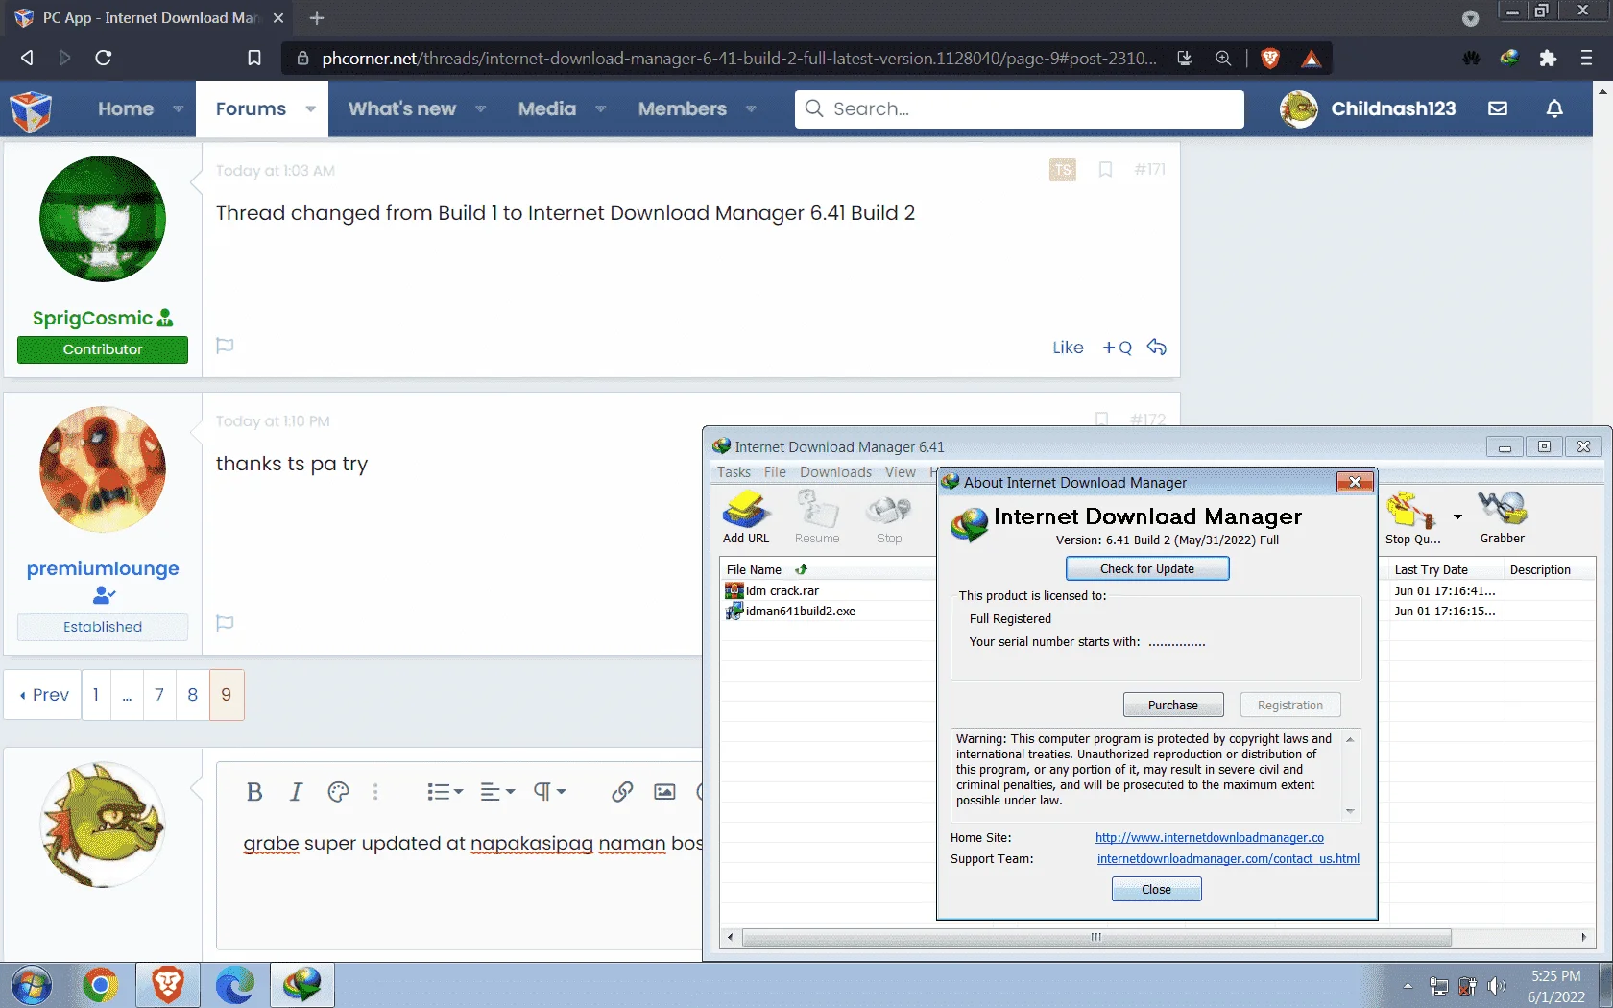Image resolution: width=1613 pixels, height=1008 pixels.
Task: Expand the Forums menu arrow
Action: (310, 108)
